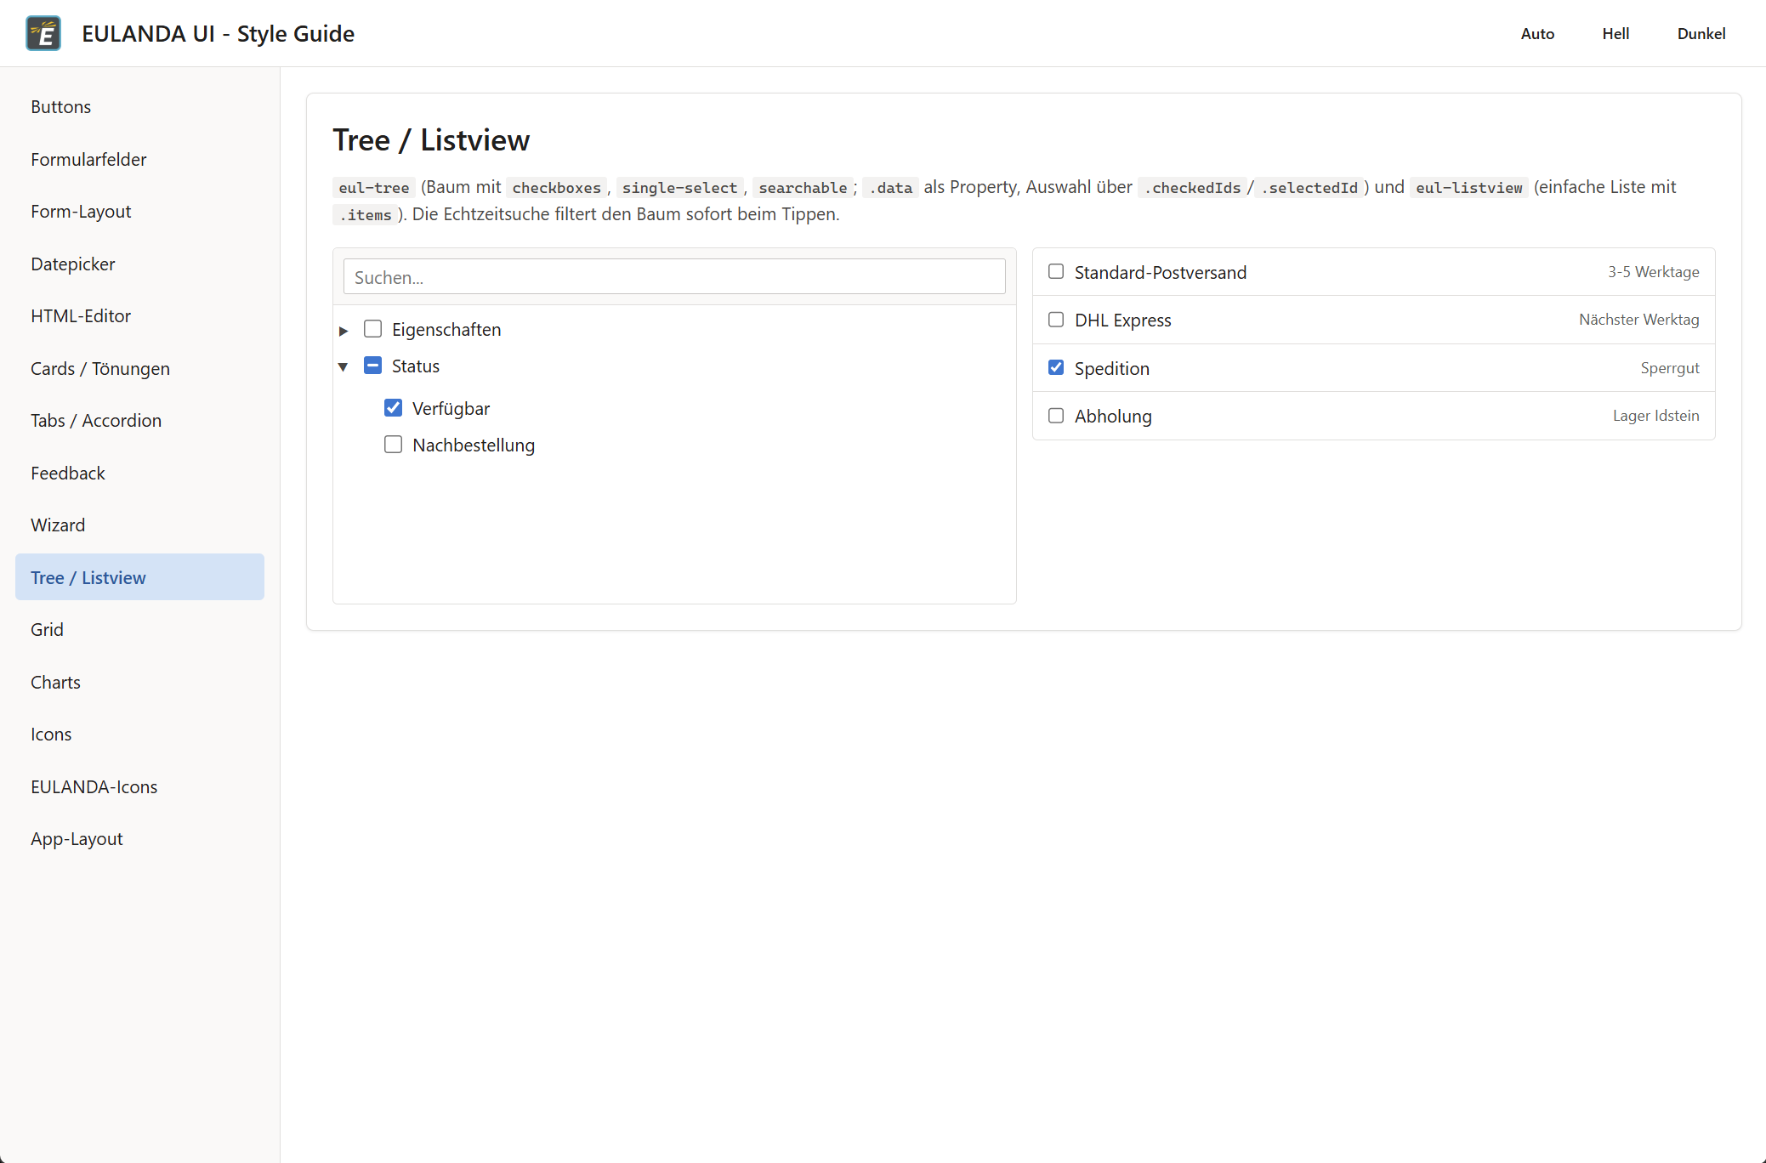Expand the Eigenschaften tree node
Viewport: 1766px width, 1163px height.
tap(344, 331)
